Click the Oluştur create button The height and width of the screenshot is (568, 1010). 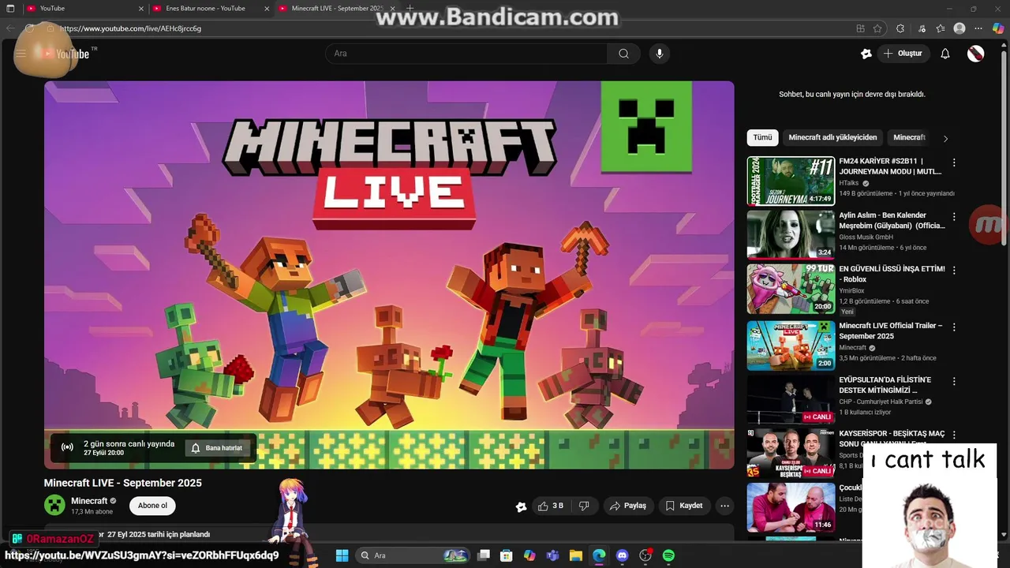[x=903, y=54]
